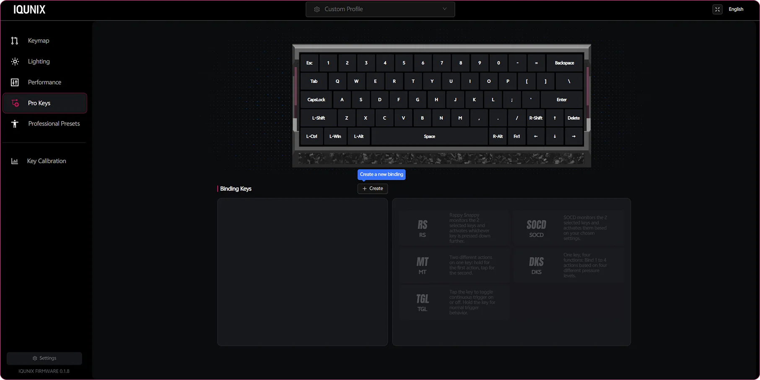This screenshot has height=380, width=760.
Task: Toggle fullscreen with the expand icon
Action: [717, 9]
